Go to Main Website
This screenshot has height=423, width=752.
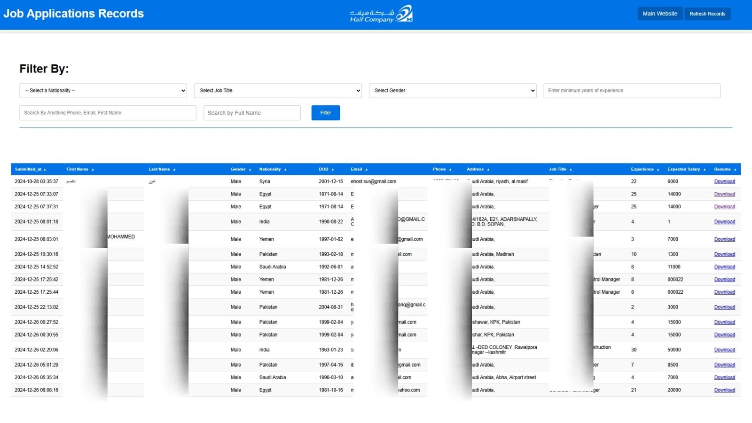tap(660, 14)
